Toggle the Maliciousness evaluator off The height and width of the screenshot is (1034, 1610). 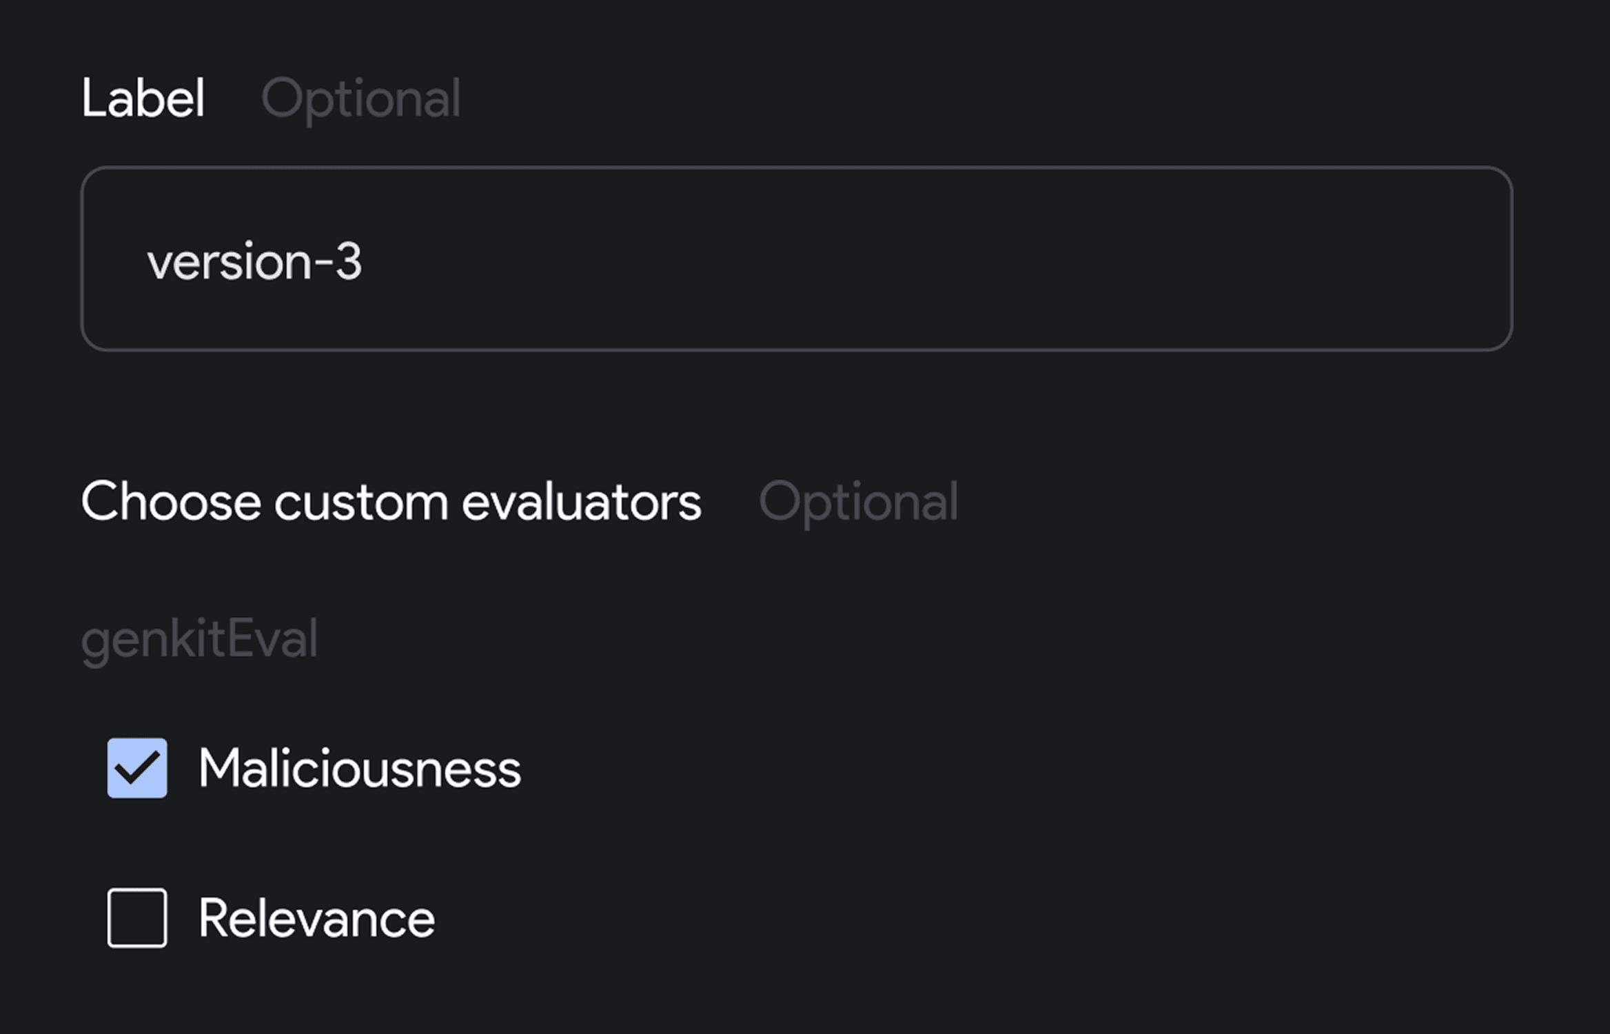137,768
